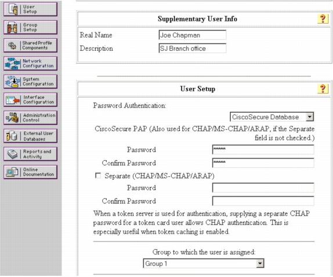Click the Description text field
The image size is (333, 277).
[x=193, y=48]
